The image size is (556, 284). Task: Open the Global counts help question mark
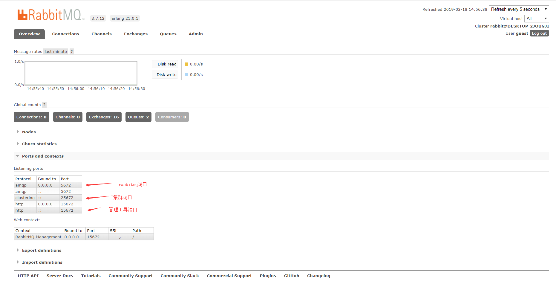coord(44,105)
